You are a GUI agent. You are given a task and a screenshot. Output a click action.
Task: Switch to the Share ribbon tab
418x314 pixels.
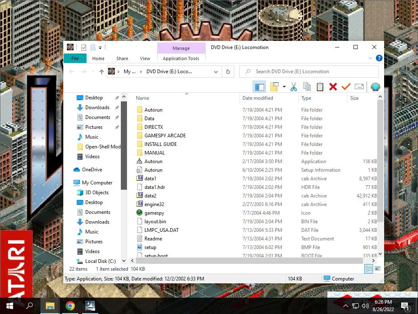click(x=122, y=58)
